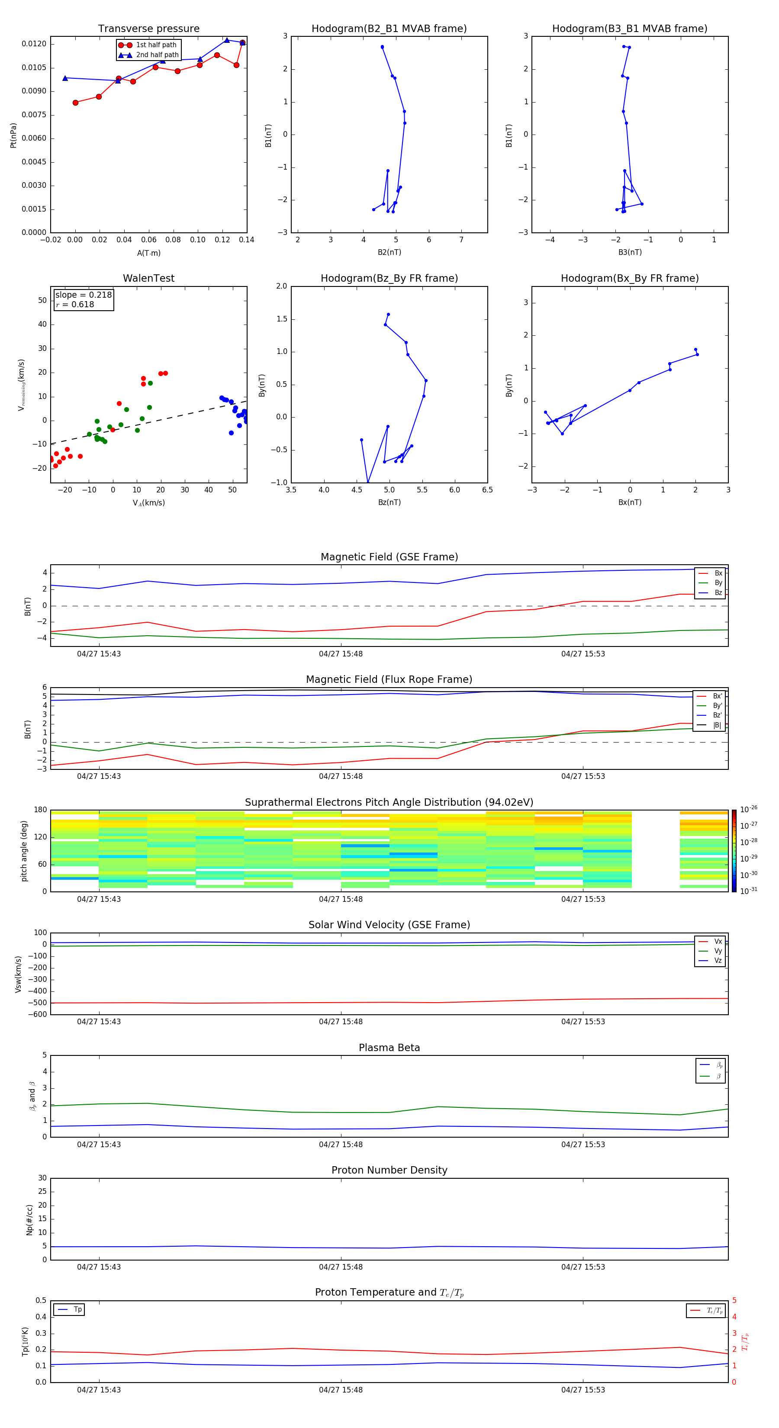The image size is (779, 1428).
Task: Select the βp legend entry in Plasma Beta
Action: [x=711, y=1065]
